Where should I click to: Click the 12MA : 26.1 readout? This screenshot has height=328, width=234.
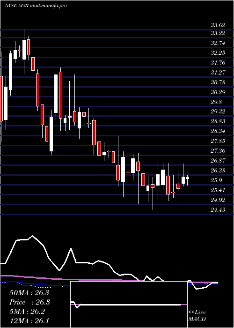(x=29, y=321)
